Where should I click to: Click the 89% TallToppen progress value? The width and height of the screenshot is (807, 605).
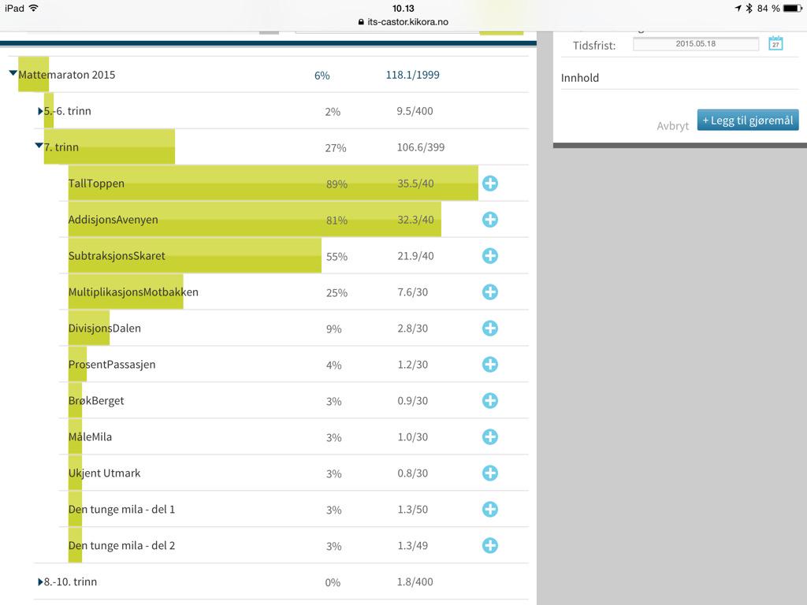337,184
